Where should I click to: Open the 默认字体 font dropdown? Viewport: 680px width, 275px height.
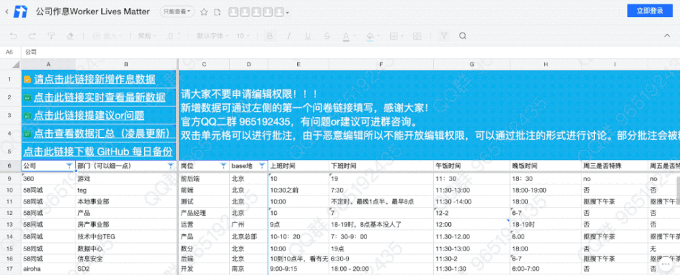pos(212,35)
